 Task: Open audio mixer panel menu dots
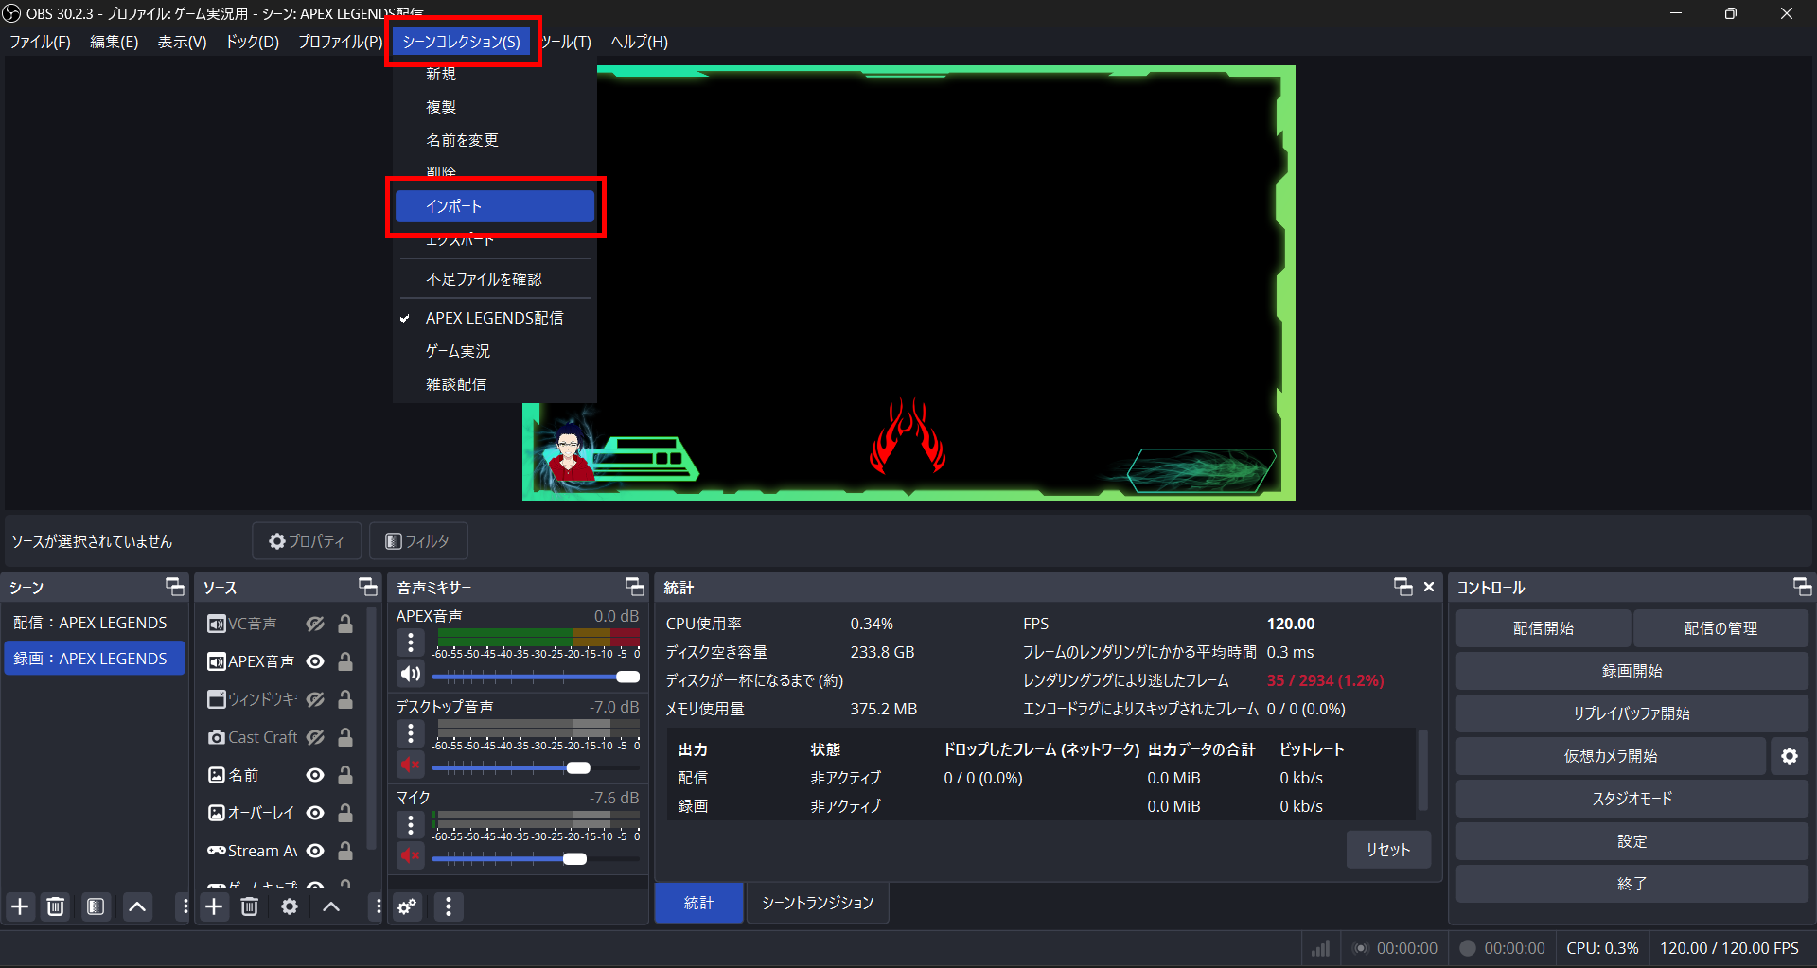(x=449, y=906)
